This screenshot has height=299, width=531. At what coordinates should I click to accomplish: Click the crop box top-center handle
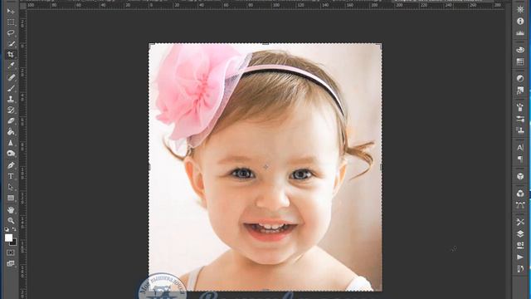click(265, 43)
